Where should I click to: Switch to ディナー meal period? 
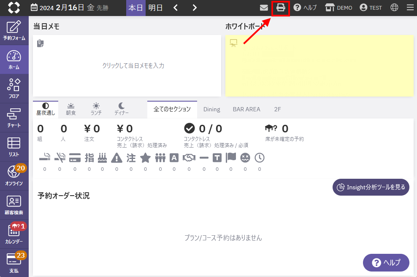122,109
